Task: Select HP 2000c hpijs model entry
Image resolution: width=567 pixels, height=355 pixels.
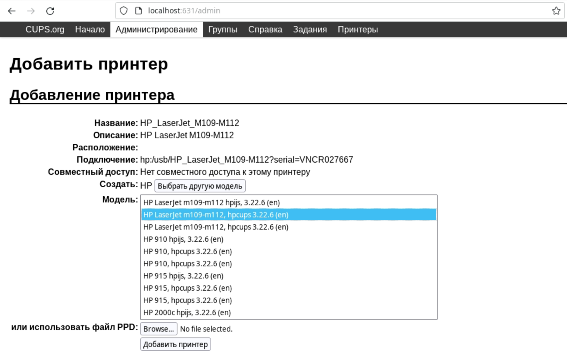Action: click(187, 313)
